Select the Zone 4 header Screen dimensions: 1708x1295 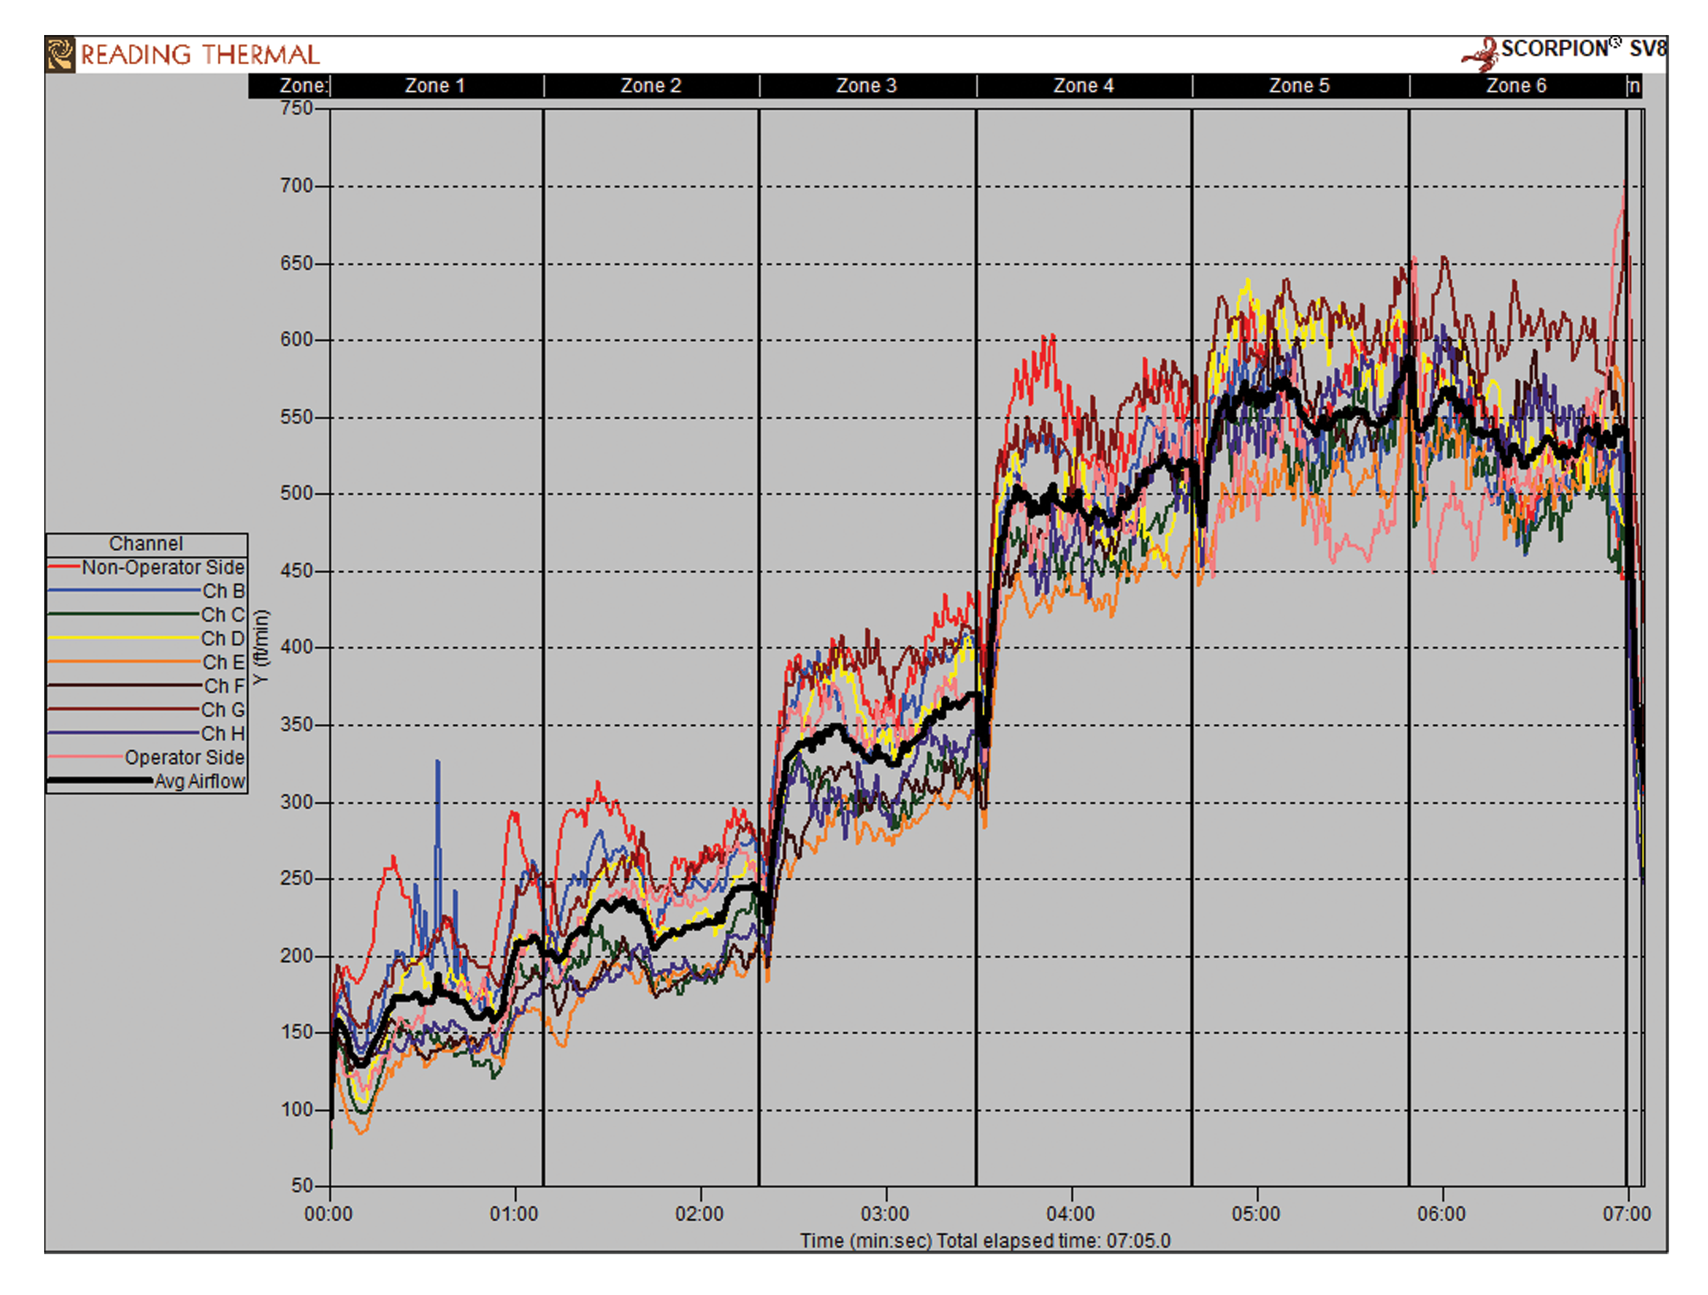point(1083,86)
